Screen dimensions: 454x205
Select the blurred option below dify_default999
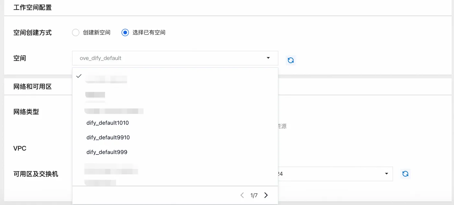(x=111, y=169)
